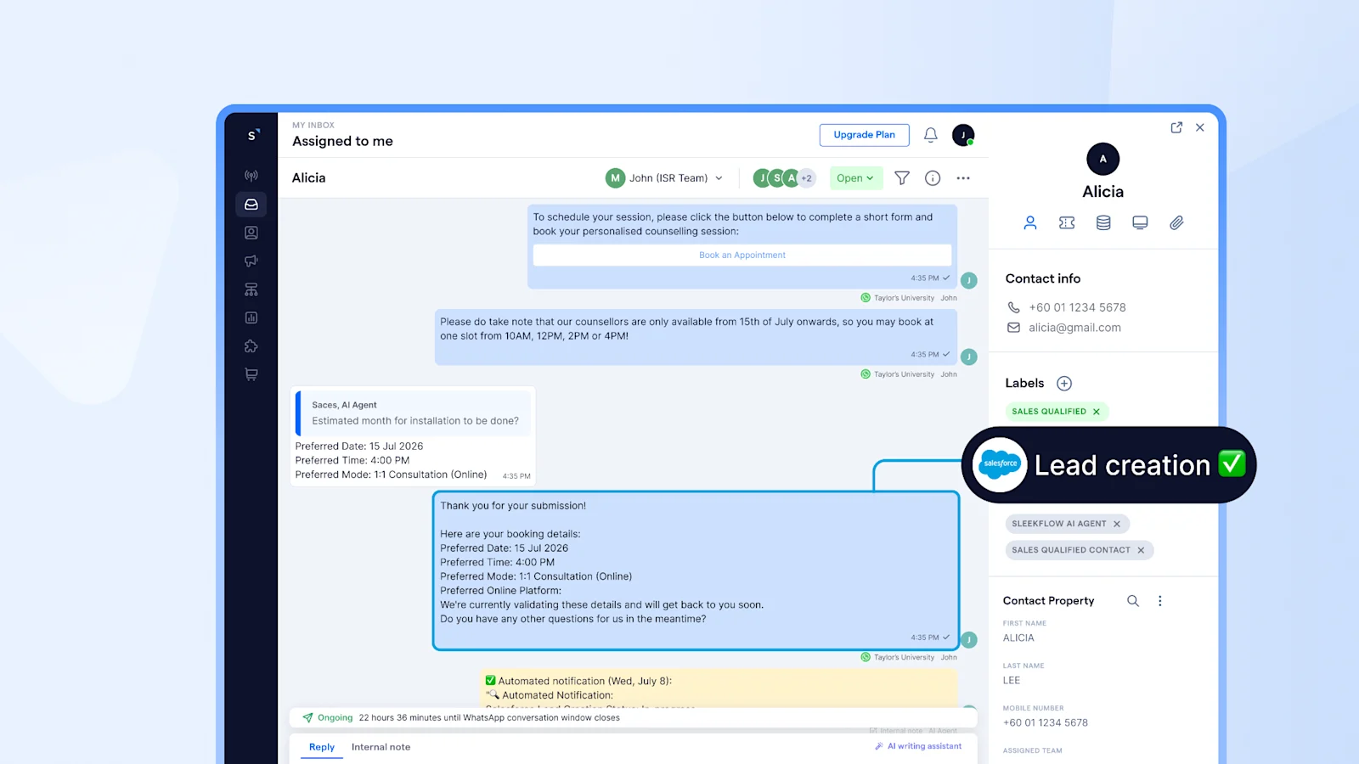
Task: Open the Contacts icon in sidebar
Action: tap(251, 233)
